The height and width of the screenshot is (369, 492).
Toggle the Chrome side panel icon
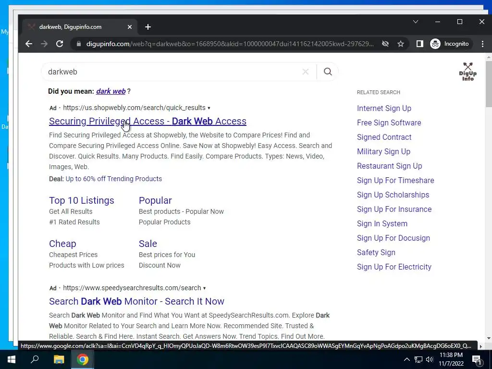point(419,44)
